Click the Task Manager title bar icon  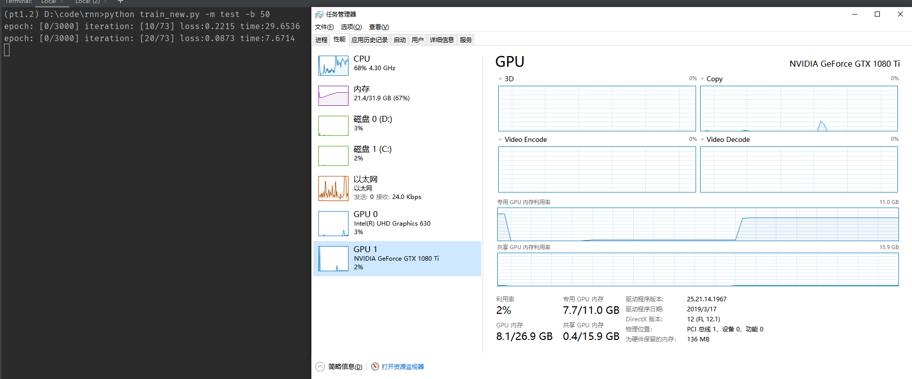(319, 15)
